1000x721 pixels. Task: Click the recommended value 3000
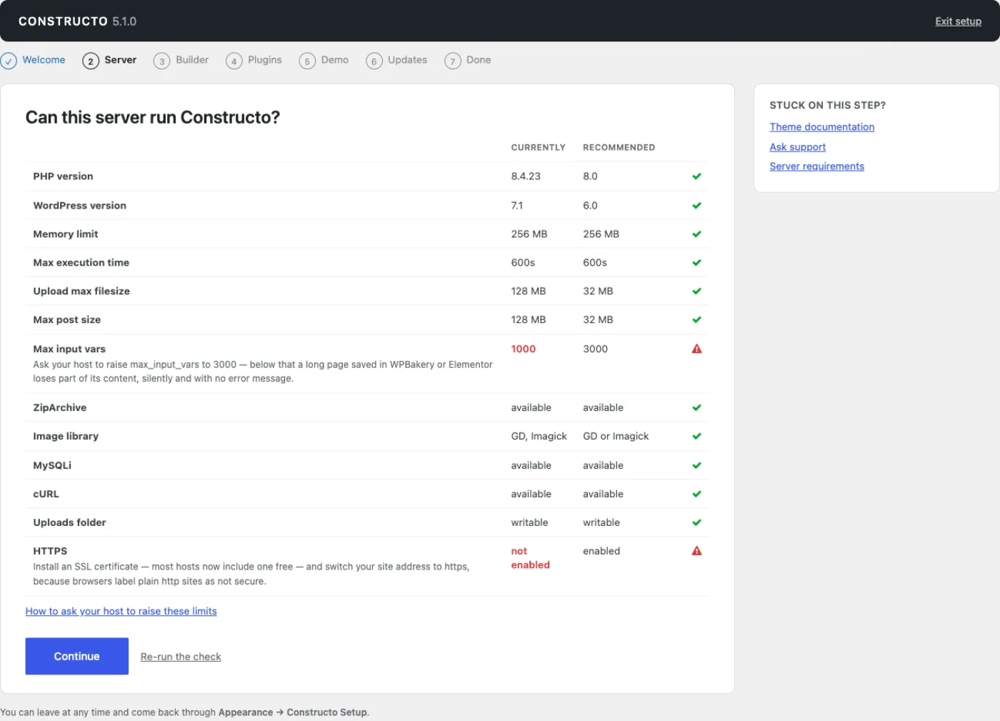[x=595, y=349]
